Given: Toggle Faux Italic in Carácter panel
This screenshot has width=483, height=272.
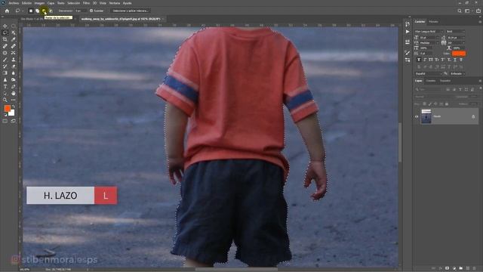Looking at the screenshot, I should (x=425, y=60).
